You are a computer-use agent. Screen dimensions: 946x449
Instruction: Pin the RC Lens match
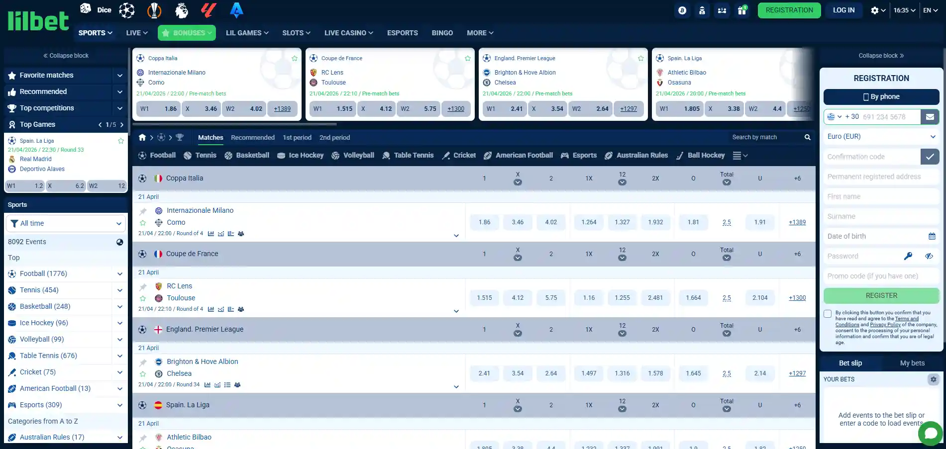click(143, 287)
